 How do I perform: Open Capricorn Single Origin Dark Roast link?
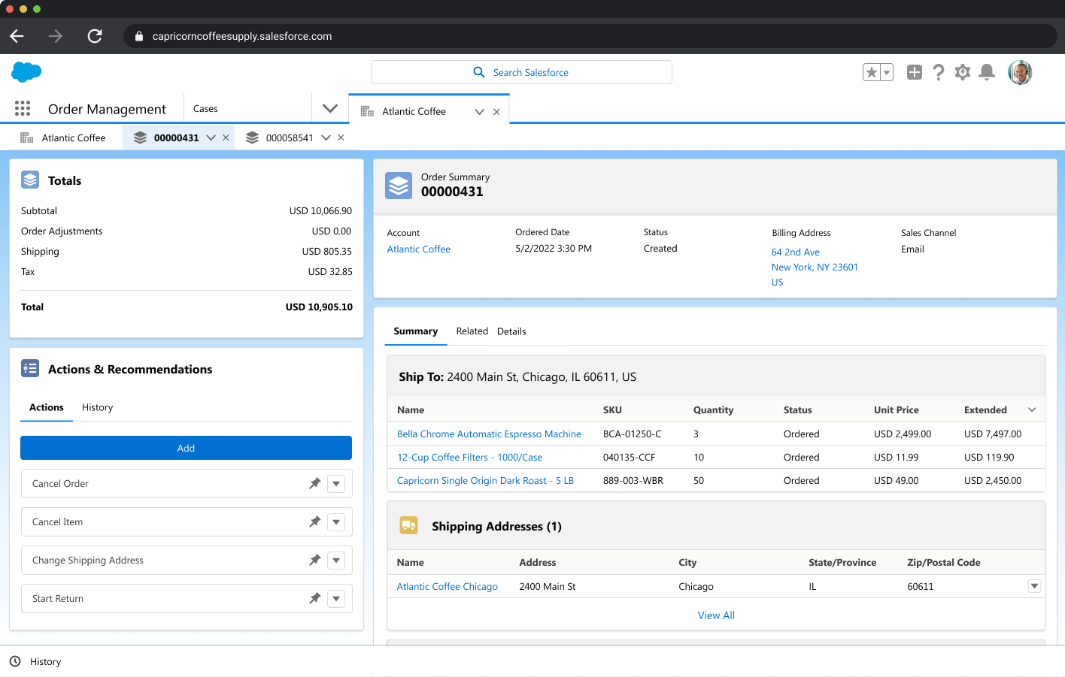[x=485, y=481]
